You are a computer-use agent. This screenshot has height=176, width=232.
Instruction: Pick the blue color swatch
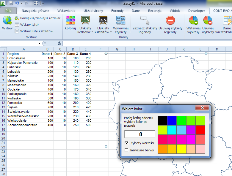tap(172, 120)
